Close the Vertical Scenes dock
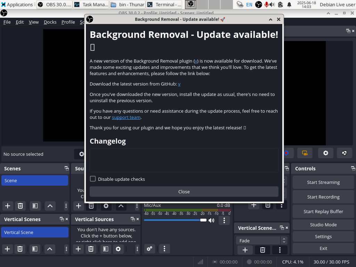 click(x=67, y=219)
